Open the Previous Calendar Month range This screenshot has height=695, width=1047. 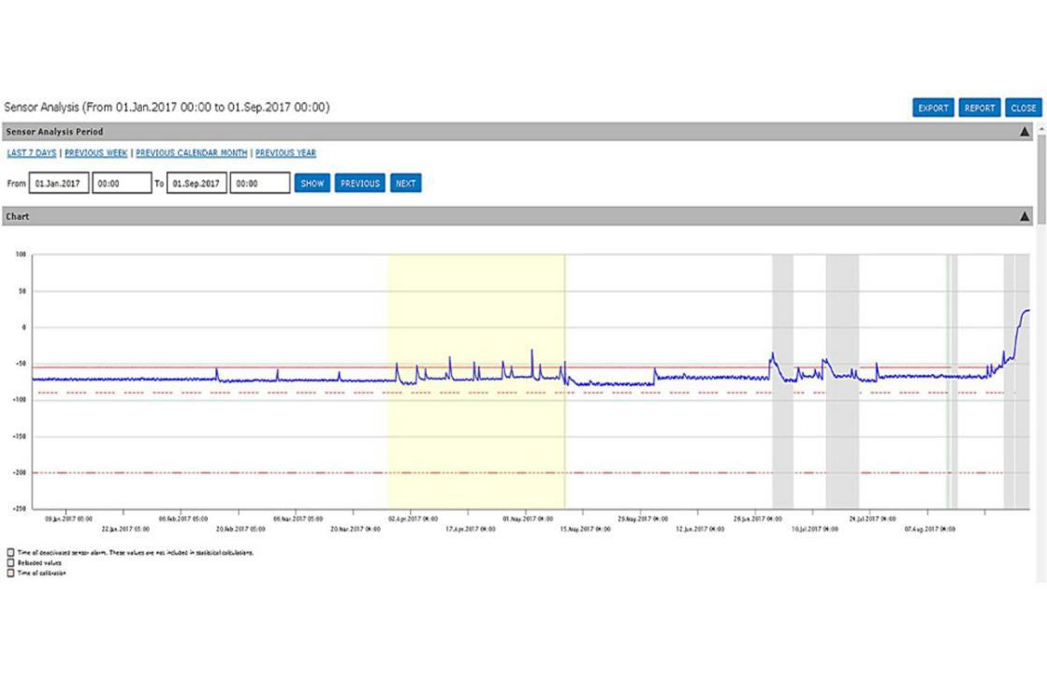pos(191,152)
